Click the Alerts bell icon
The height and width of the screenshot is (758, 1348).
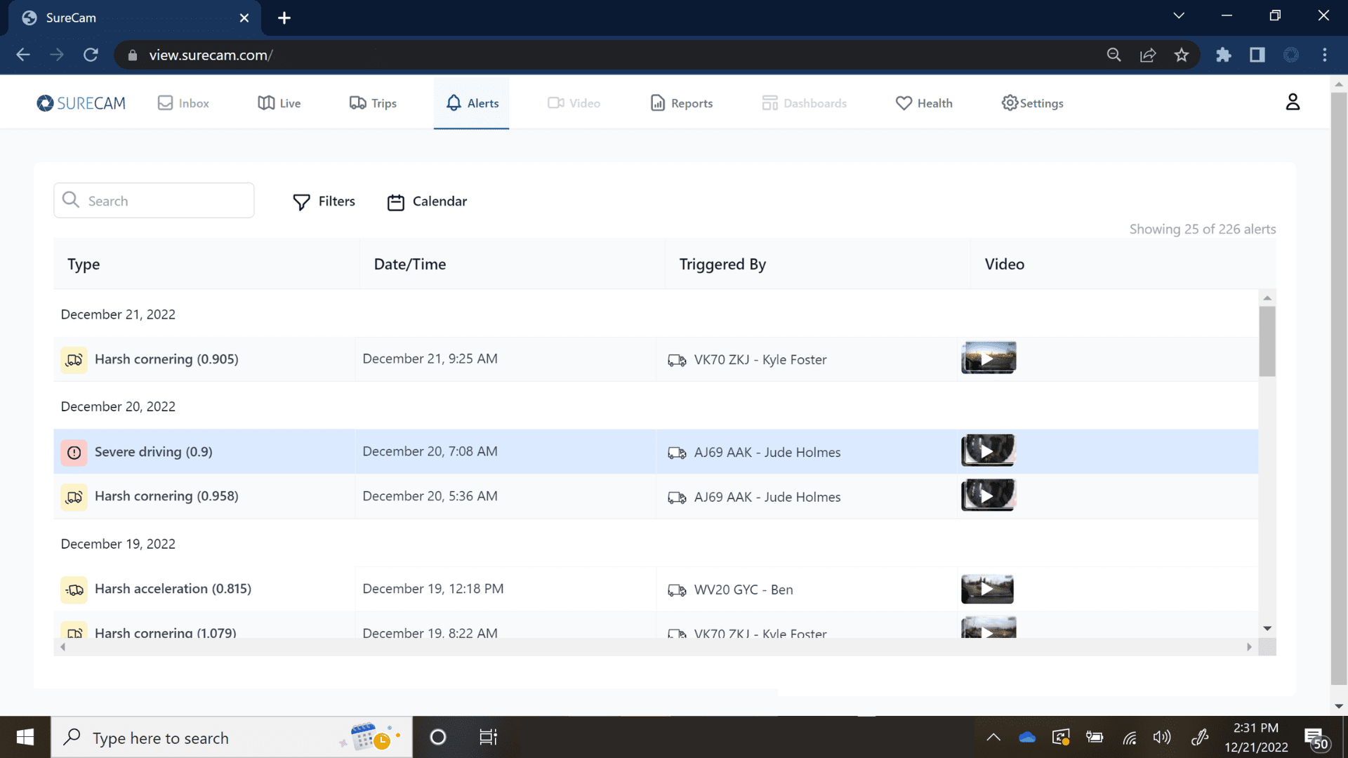[454, 102]
